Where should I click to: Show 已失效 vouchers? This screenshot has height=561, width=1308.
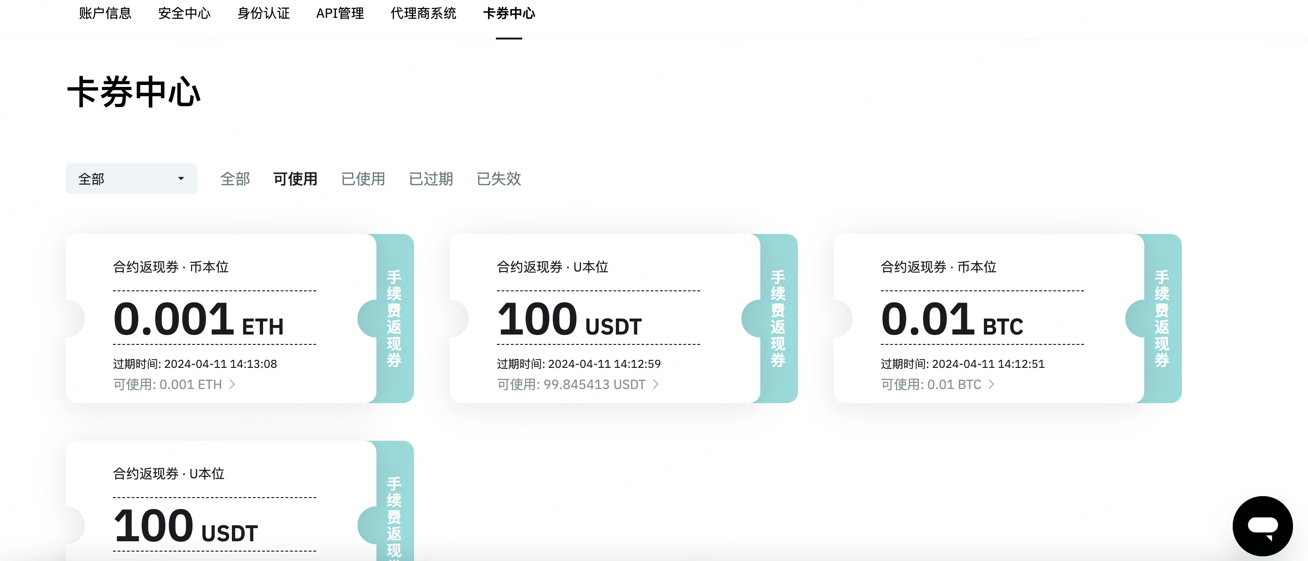499,179
